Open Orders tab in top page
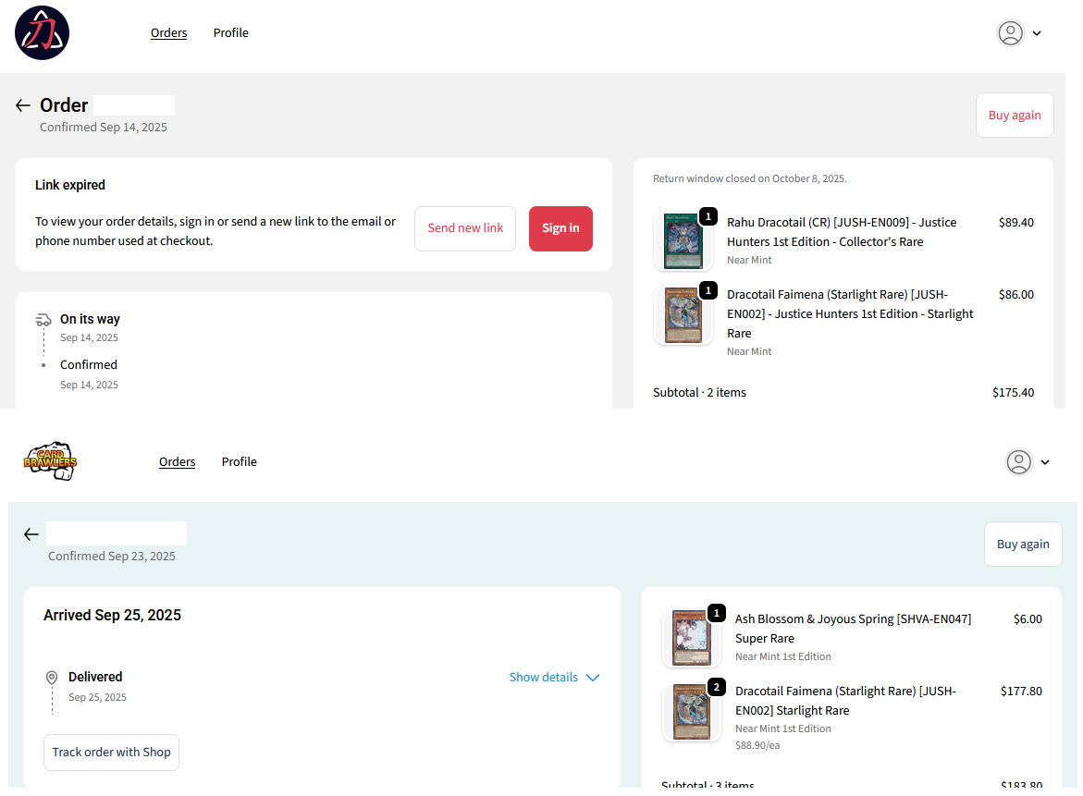This screenshot has height=796, width=1083. tap(168, 32)
